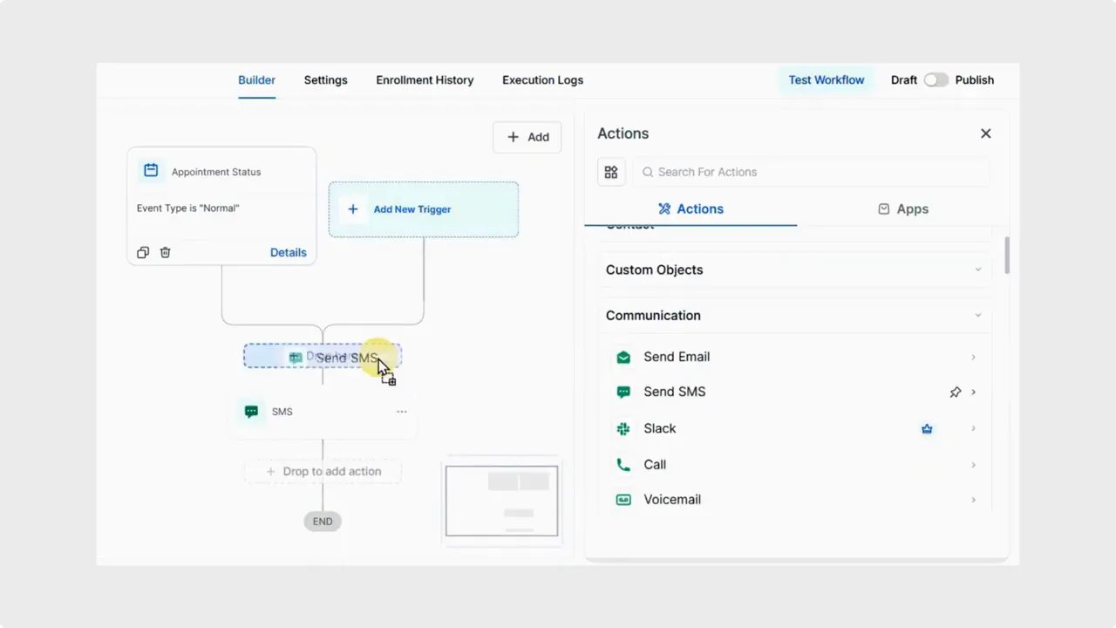Click the SMS node message icon
The width and height of the screenshot is (1116, 628).
click(251, 411)
